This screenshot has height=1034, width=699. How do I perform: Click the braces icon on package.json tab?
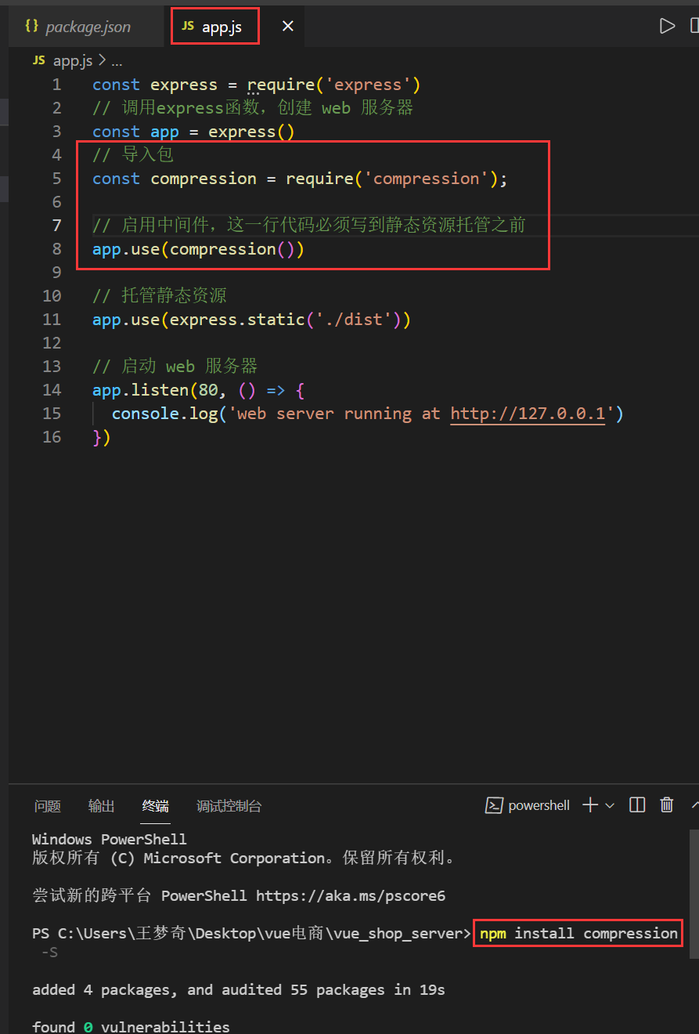pos(31,27)
